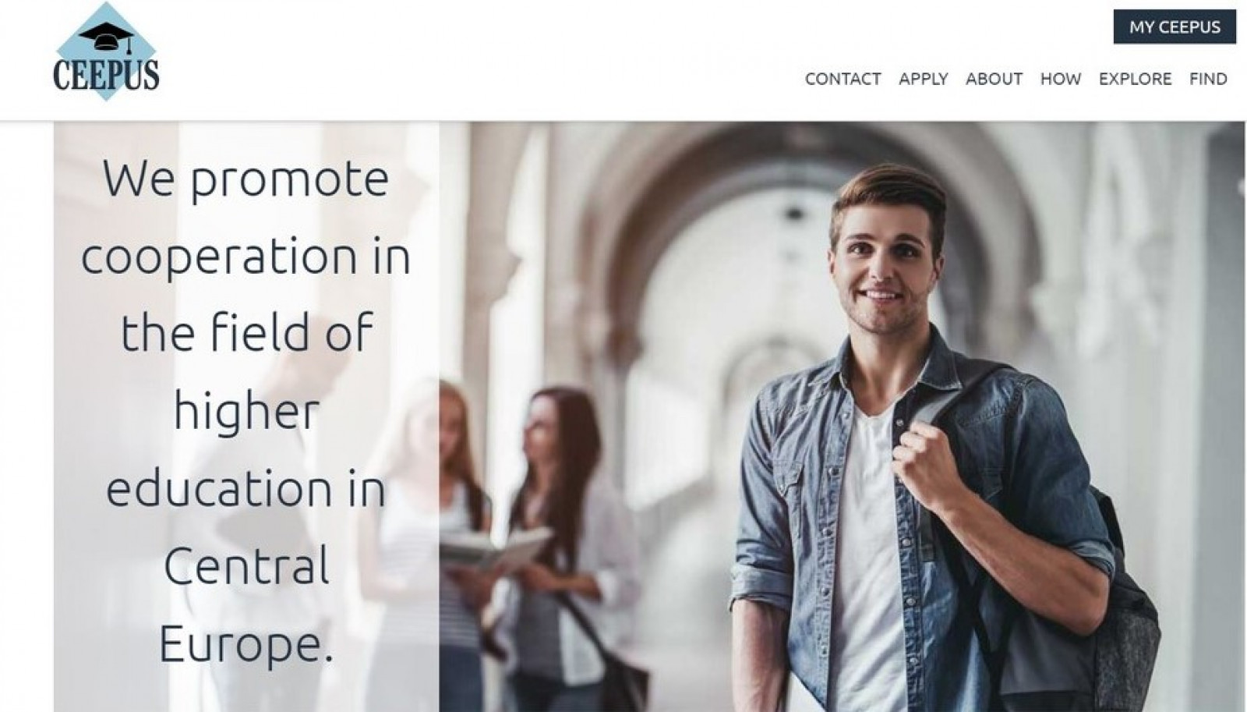Click the "Europe." word in headline

(x=246, y=645)
